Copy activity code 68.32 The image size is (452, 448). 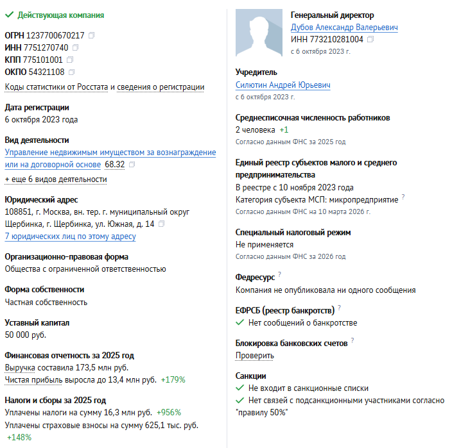click(132, 165)
